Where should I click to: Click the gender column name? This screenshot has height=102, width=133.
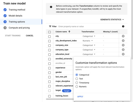coord(59,72)
